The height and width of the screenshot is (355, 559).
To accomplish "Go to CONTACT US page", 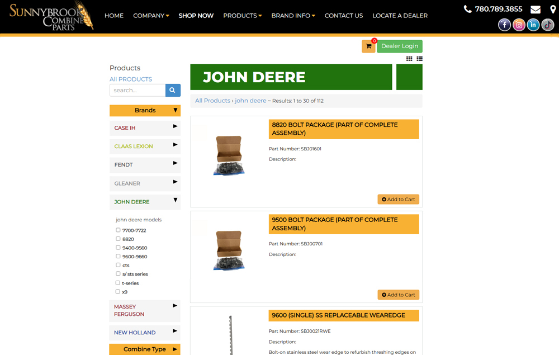I will [344, 16].
